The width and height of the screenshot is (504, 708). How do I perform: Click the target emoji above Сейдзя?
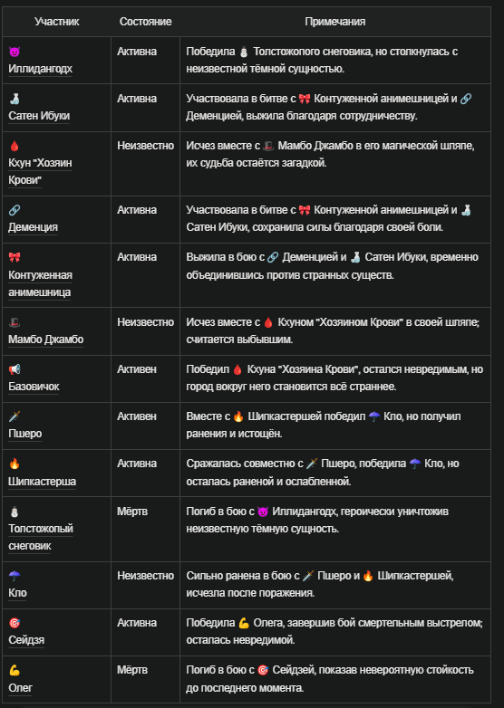point(15,623)
